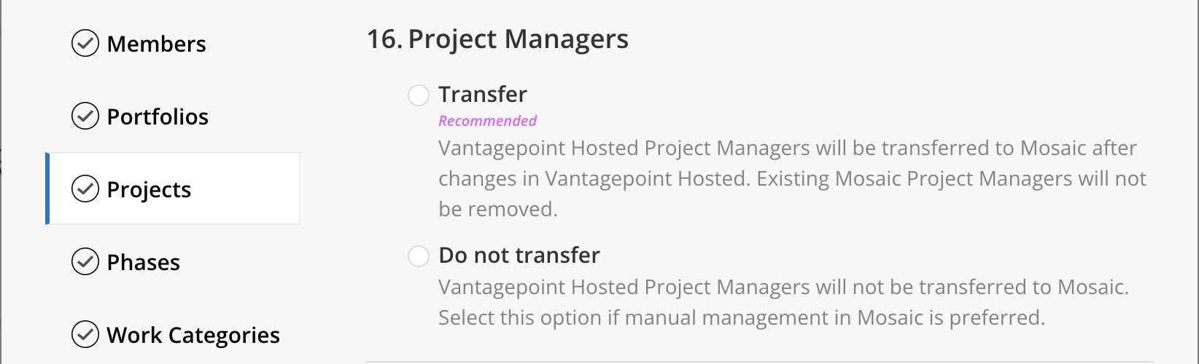Click the divider line below Project Managers options
Viewport: 1199px width, 364px height.
click(x=759, y=361)
